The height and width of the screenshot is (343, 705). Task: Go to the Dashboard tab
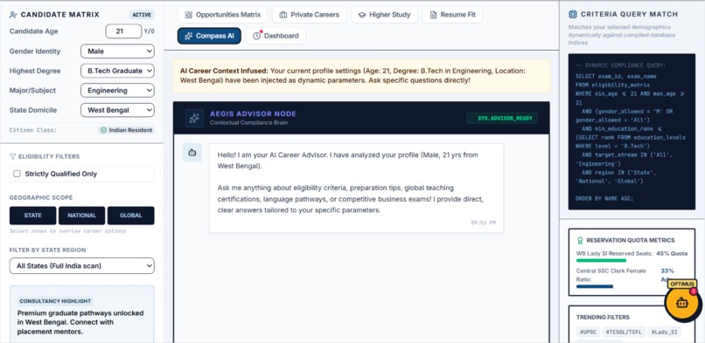click(x=276, y=36)
